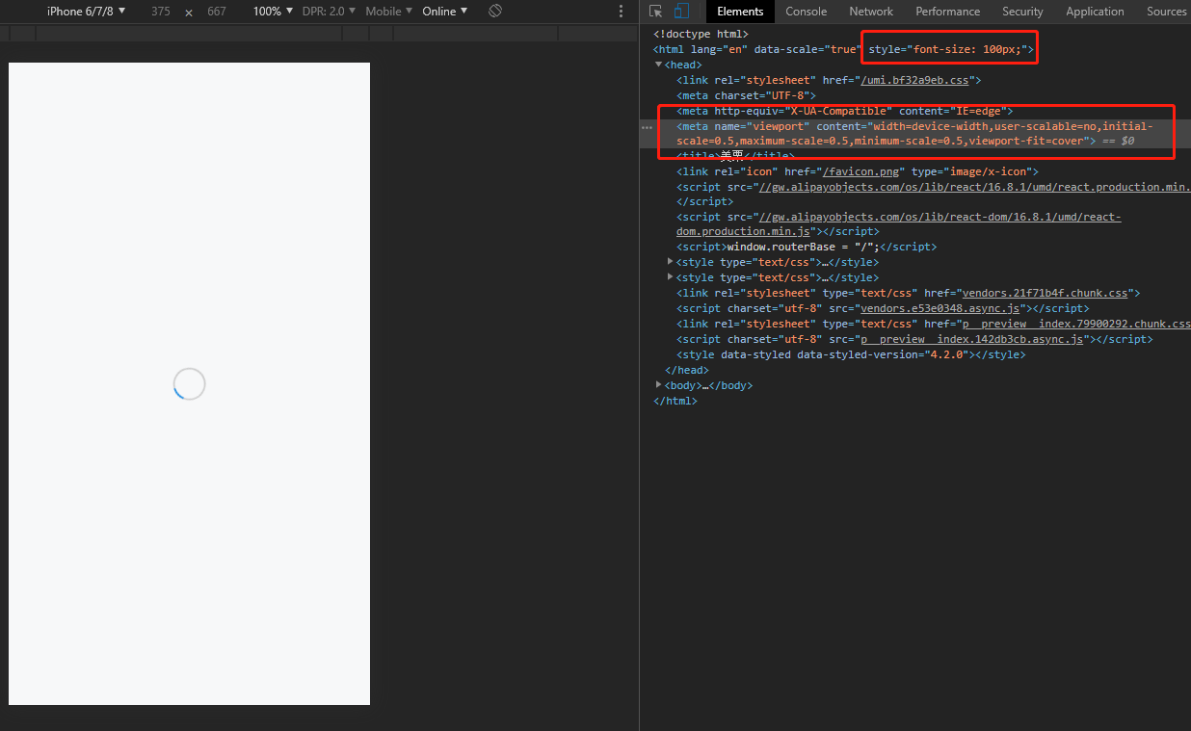Open the Mobile device type dropdown
The width and height of the screenshot is (1191, 731).
pyautogui.click(x=389, y=12)
